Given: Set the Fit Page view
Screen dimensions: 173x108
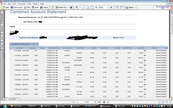Looking at the screenshot, I should click(88, 7).
